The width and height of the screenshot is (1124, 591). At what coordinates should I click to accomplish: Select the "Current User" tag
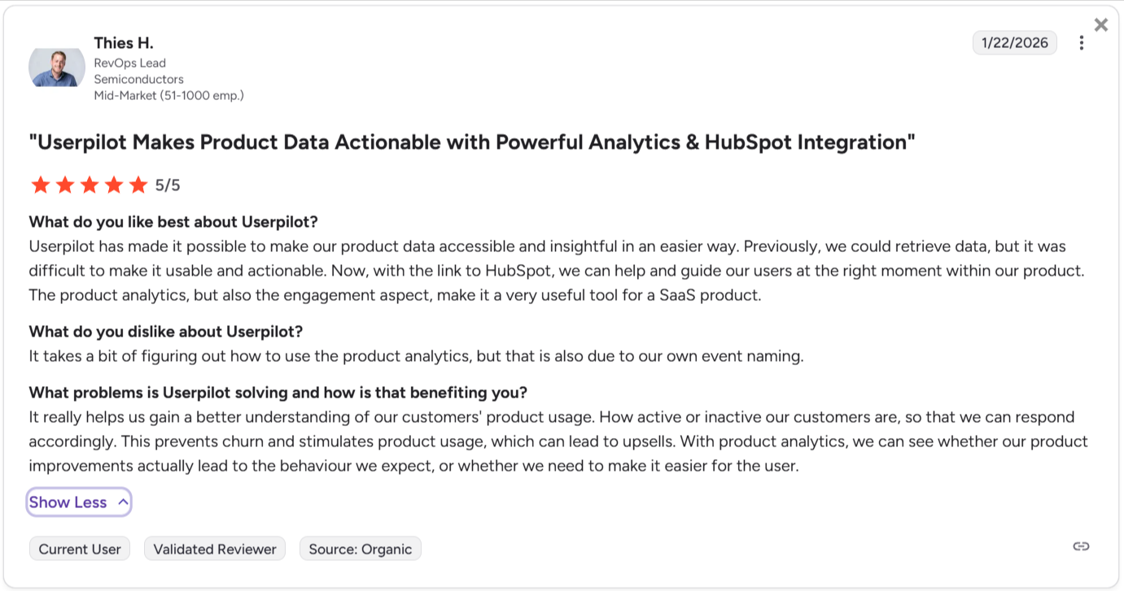click(x=79, y=549)
